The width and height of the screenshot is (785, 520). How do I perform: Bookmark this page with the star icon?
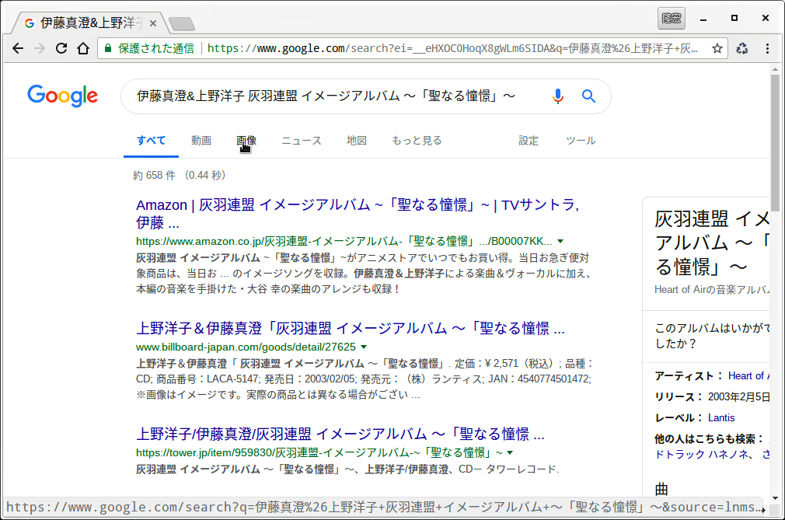point(717,48)
